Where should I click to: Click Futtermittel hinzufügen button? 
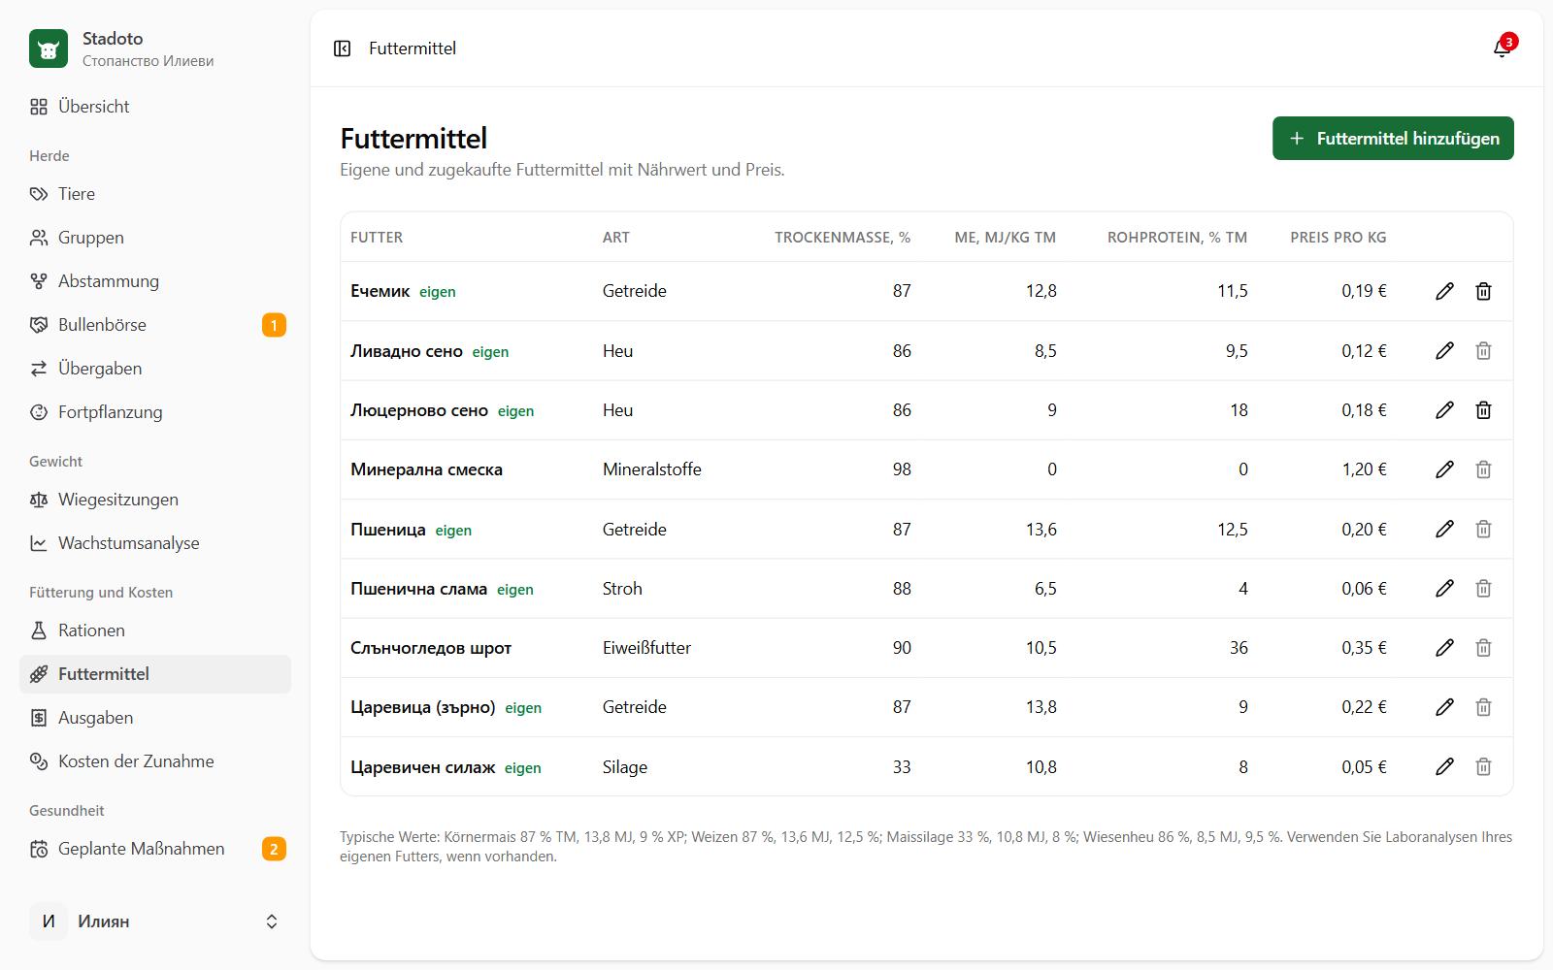(x=1393, y=139)
